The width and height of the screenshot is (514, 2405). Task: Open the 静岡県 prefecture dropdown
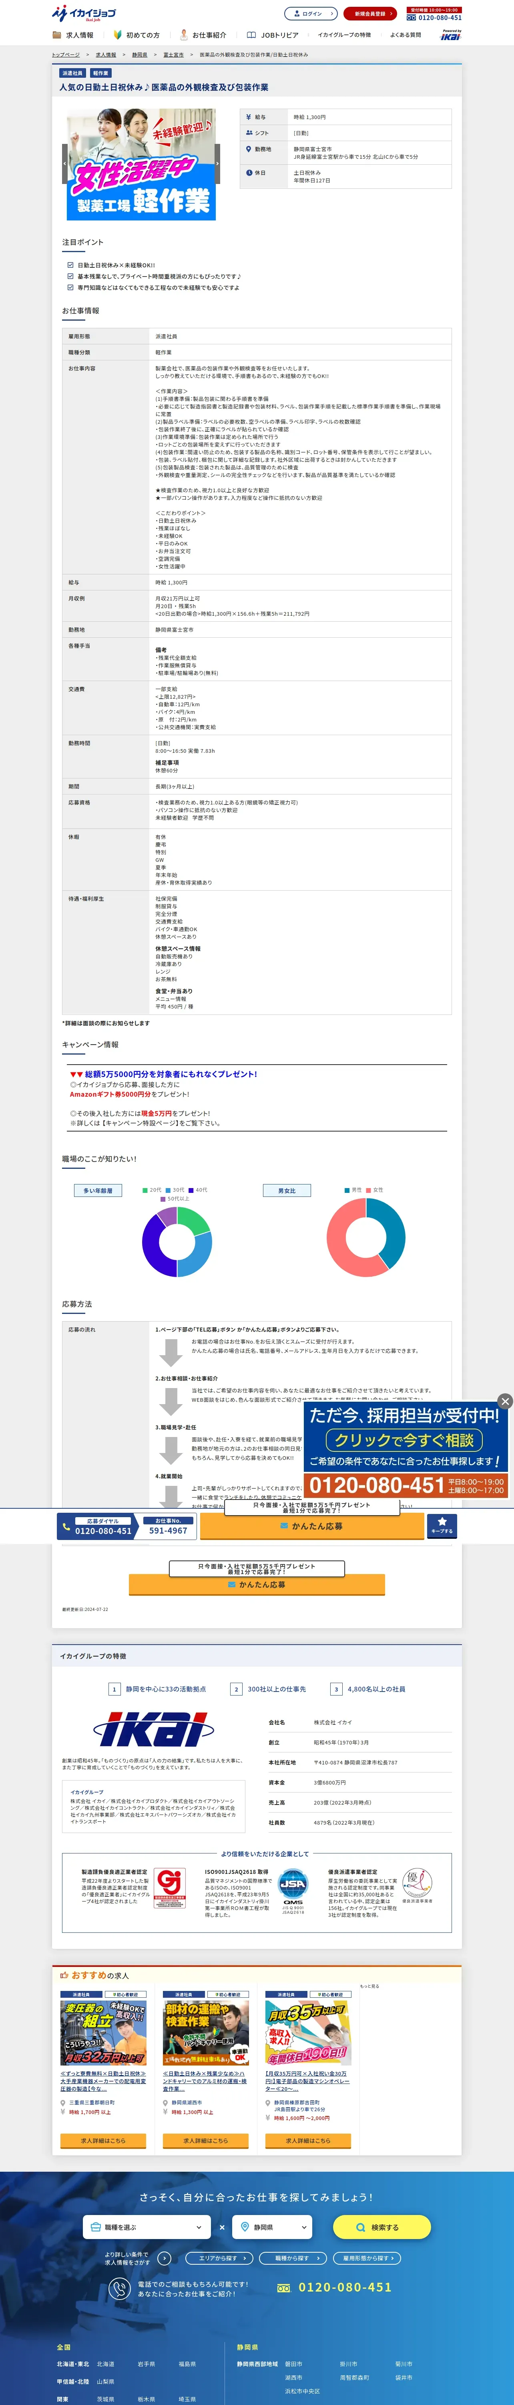click(271, 2227)
